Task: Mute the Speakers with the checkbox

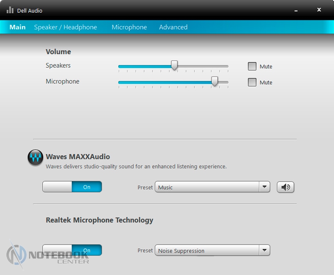Action: tap(252, 66)
